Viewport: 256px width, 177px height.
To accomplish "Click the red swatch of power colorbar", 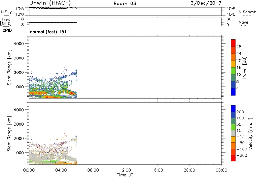I will [233, 42].
